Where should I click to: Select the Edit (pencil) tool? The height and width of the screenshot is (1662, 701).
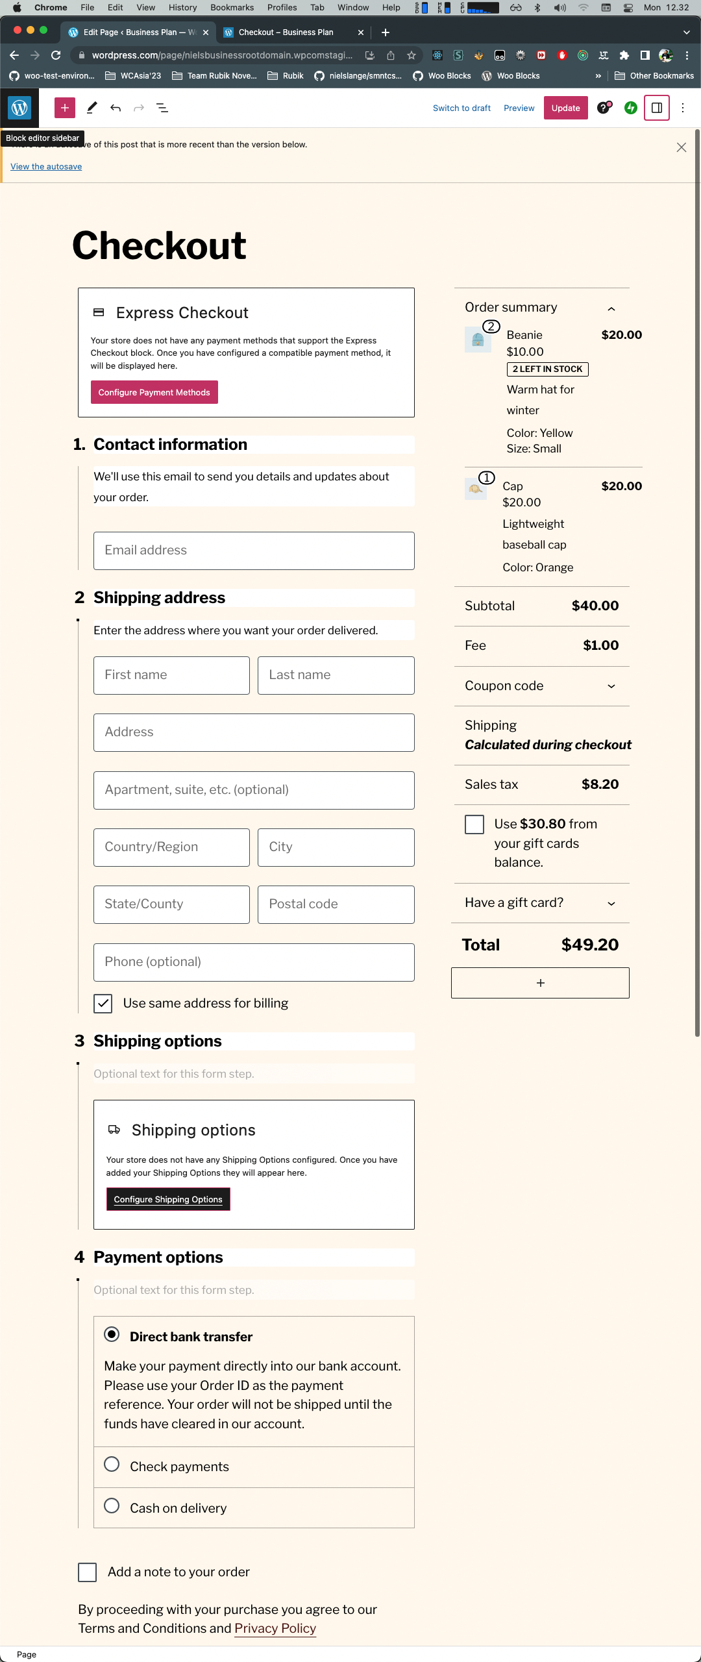(x=91, y=108)
